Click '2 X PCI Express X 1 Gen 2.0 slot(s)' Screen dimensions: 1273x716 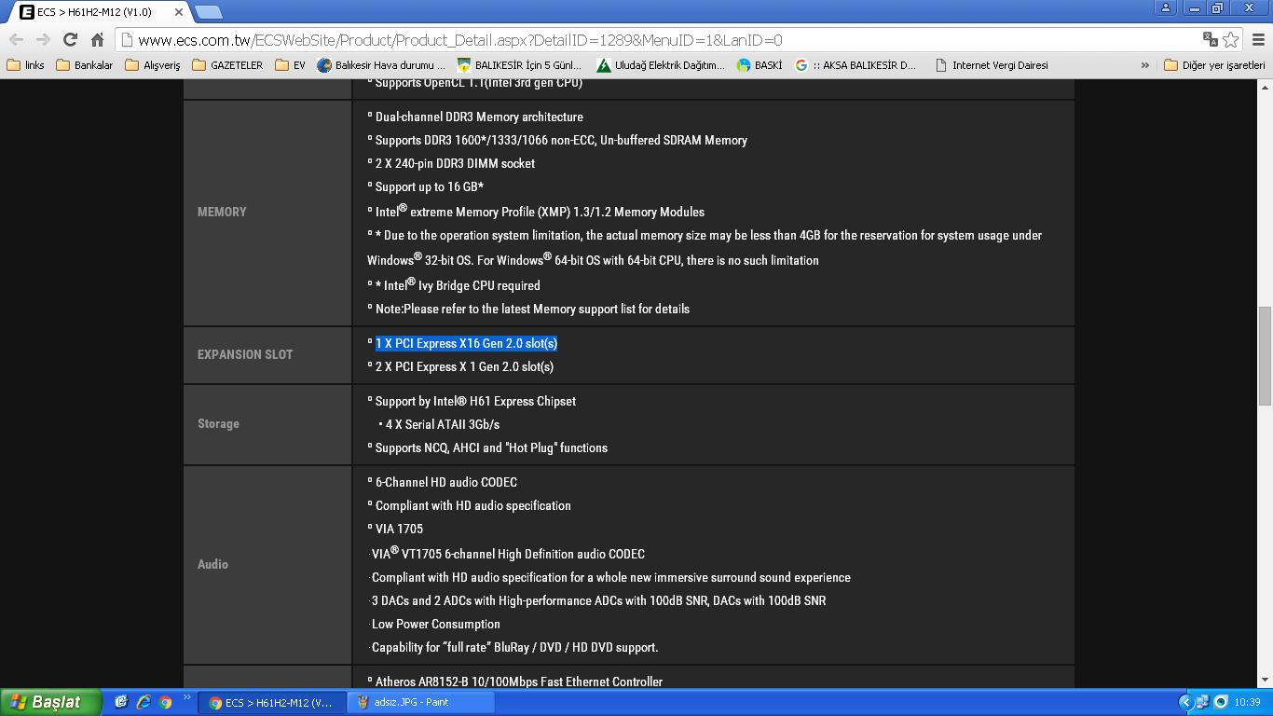point(464,366)
